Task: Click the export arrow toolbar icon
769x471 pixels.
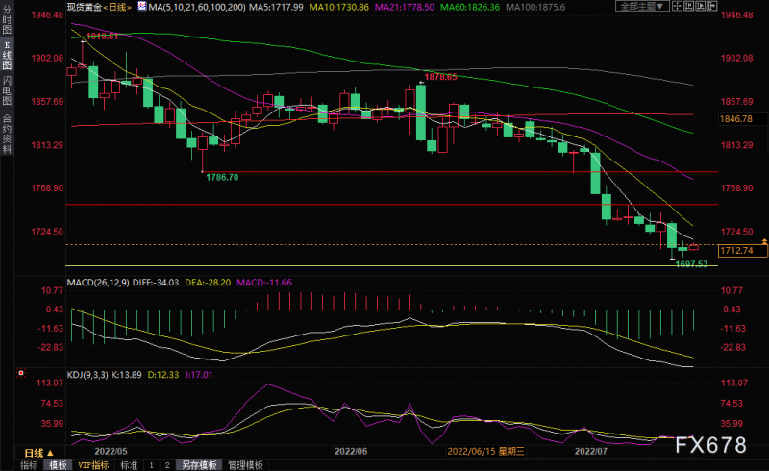Action: (x=712, y=6)
